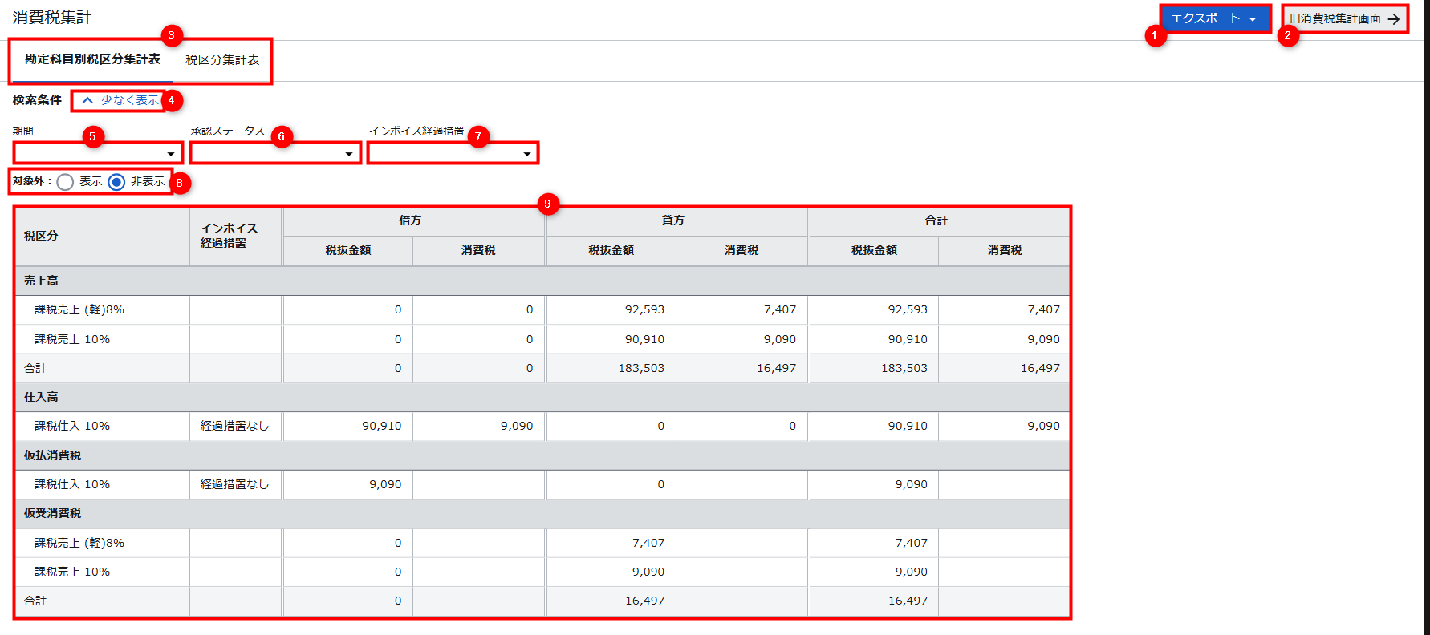1430x635 pixels.
Task: Click the 仮払消費税 section header row
Action: (52, 455)
